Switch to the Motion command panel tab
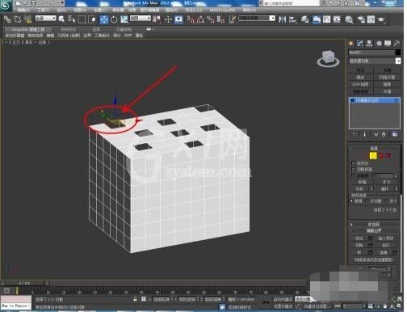 coord(379,44)
